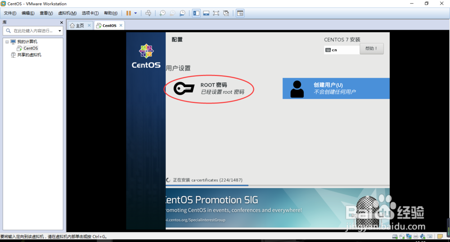The image size is (450, 242).
Task: Collapse the 我的计算机 tree node
Action: [x=7, y=42]
